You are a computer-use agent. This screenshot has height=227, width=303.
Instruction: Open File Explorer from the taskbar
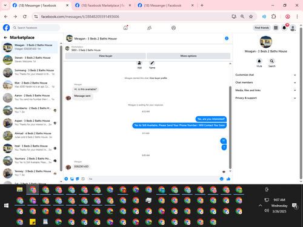(19, 189)
